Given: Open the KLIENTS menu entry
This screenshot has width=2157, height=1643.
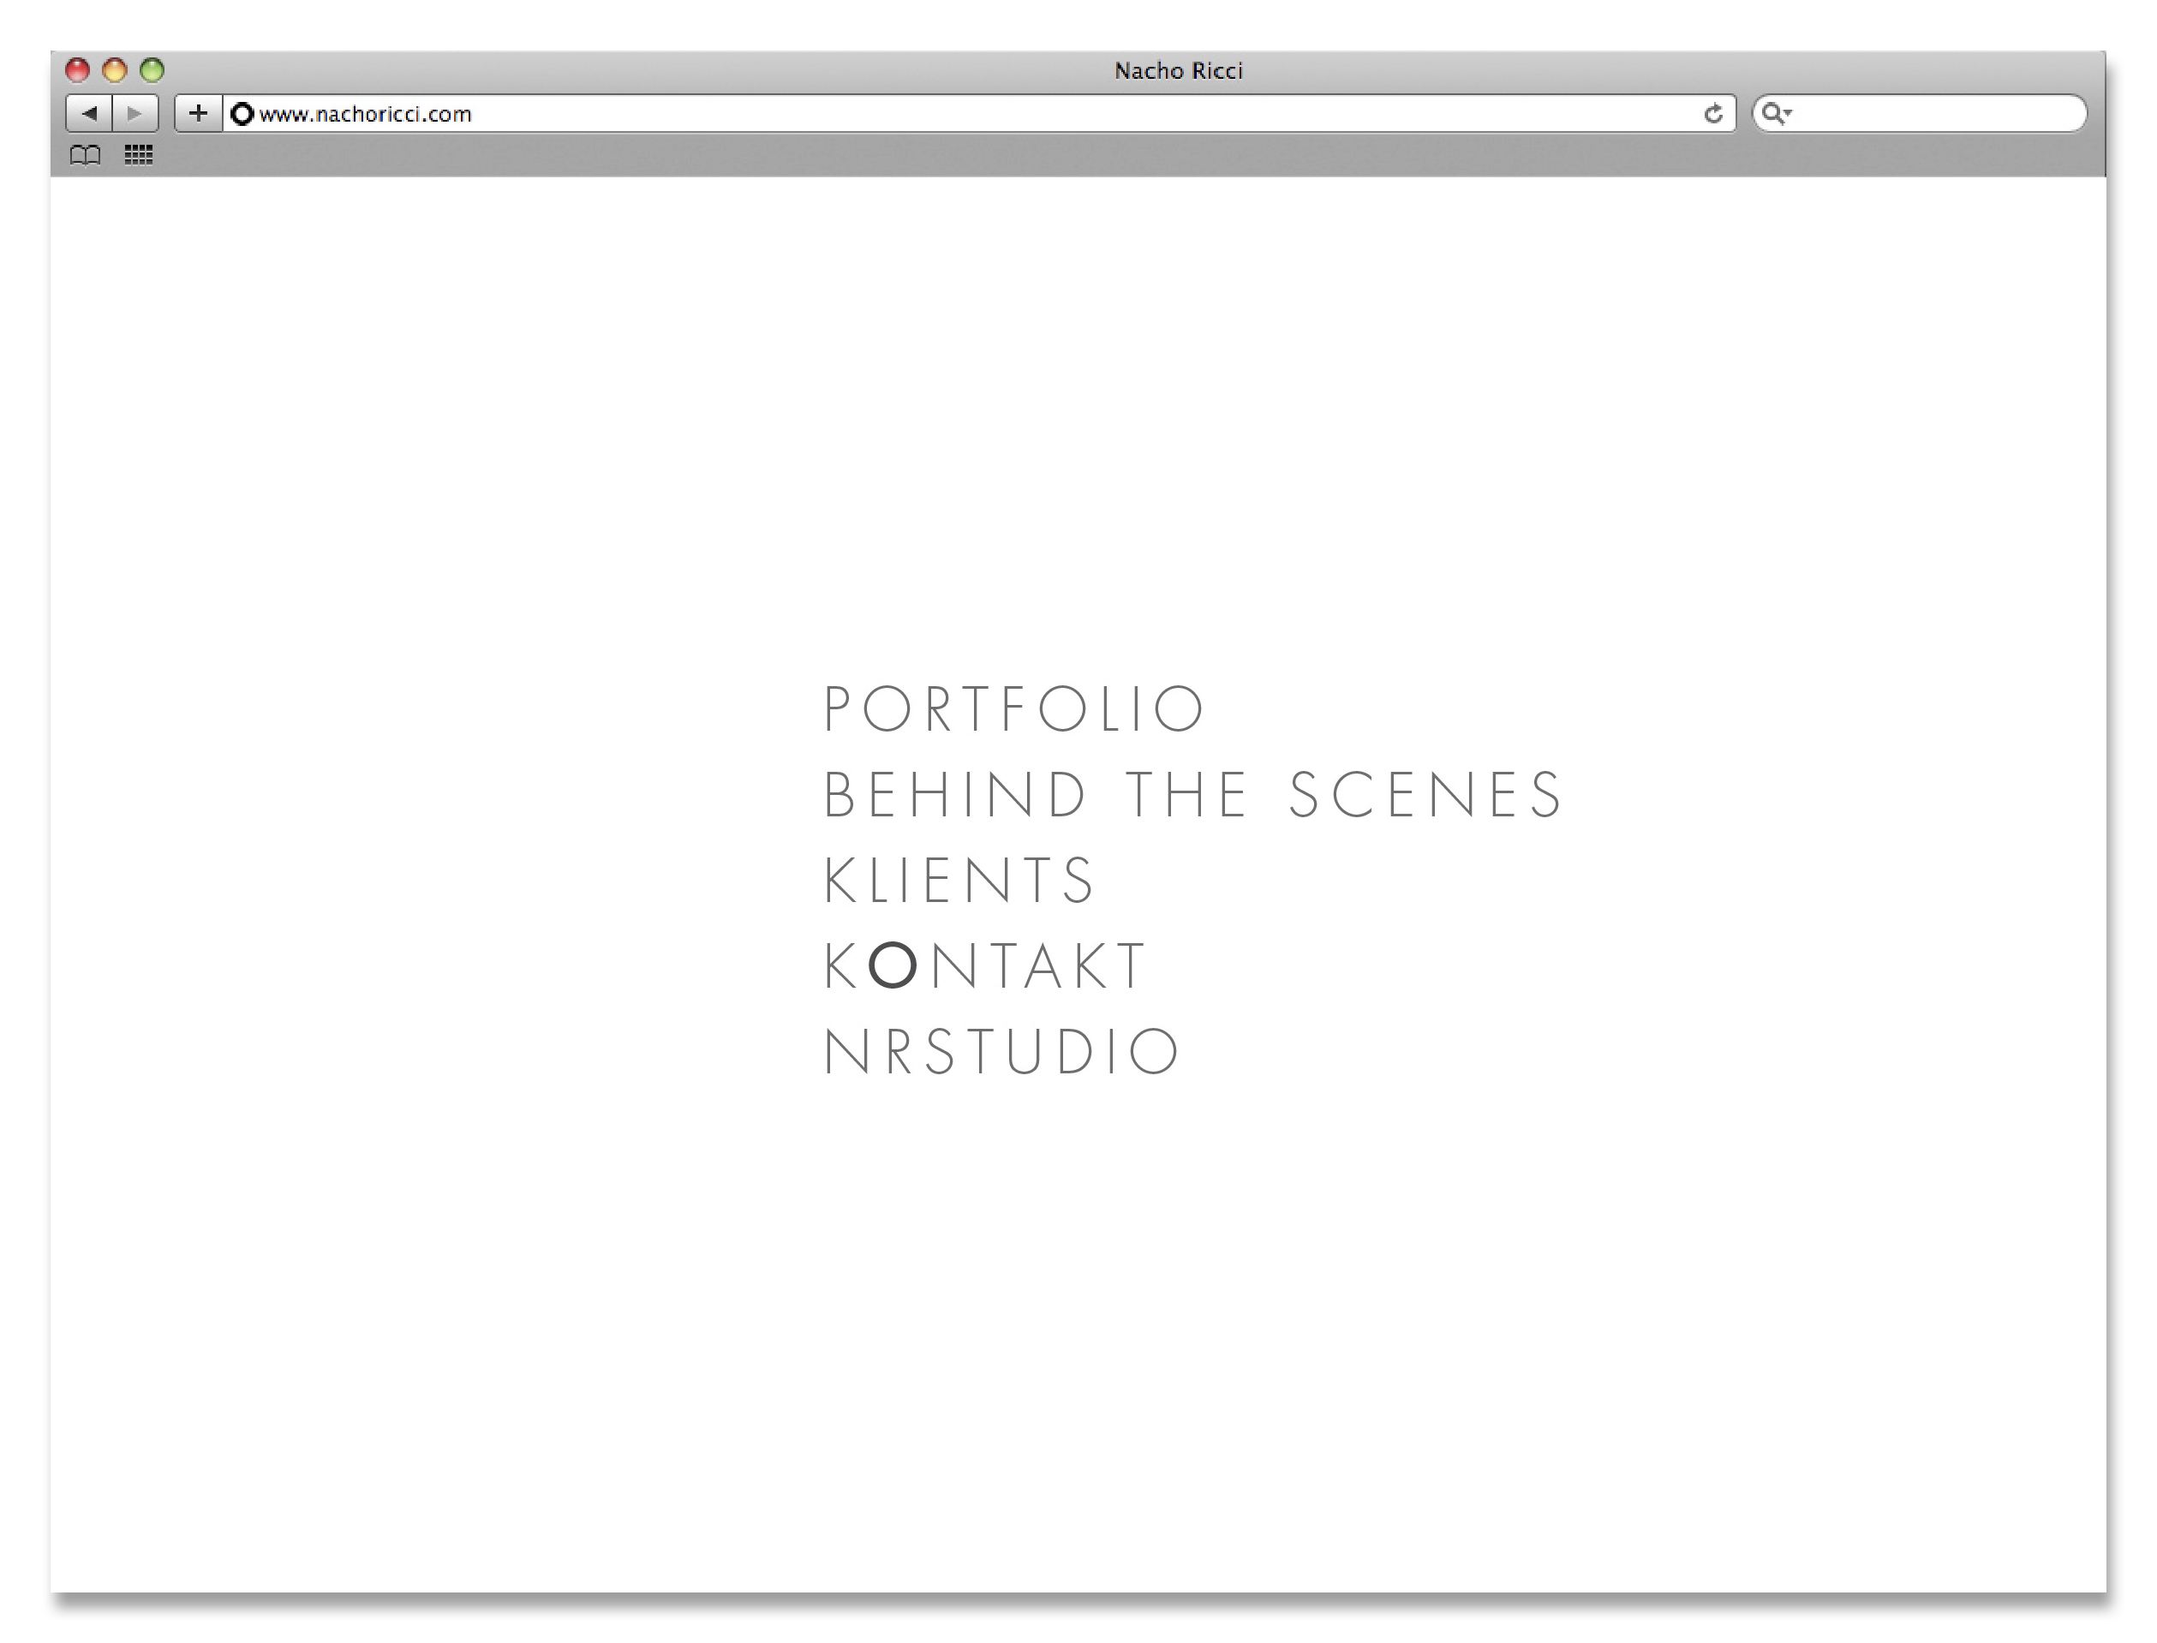Looking at the screenshot, I should [959, 881].
